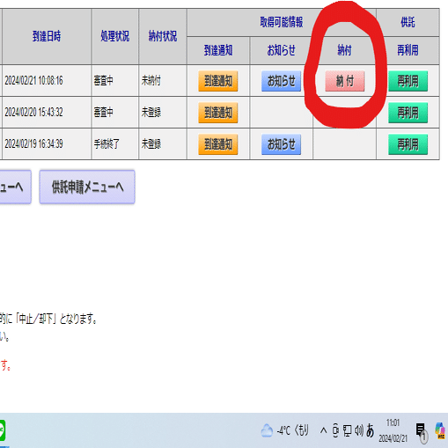Select the 到達日時 column header
The width and height of the screenshot is (448, 448).
pyautogui.click(x=47, y=36)
